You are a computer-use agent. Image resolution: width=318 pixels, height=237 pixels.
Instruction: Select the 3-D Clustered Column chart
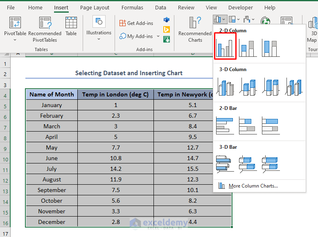click(x=225, y=87)
